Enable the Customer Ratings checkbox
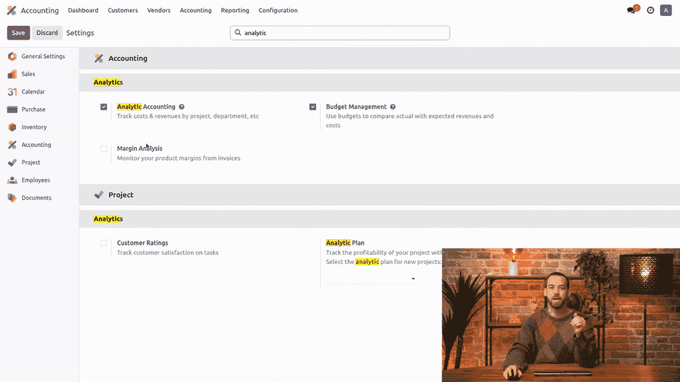Viewport: 680px width, 382px height. (104, 243)
